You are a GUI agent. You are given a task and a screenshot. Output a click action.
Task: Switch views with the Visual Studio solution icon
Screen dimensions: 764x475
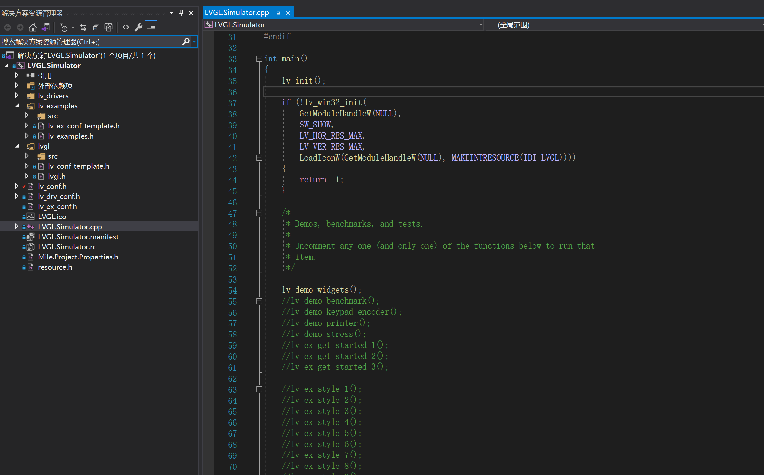point(46,27)
